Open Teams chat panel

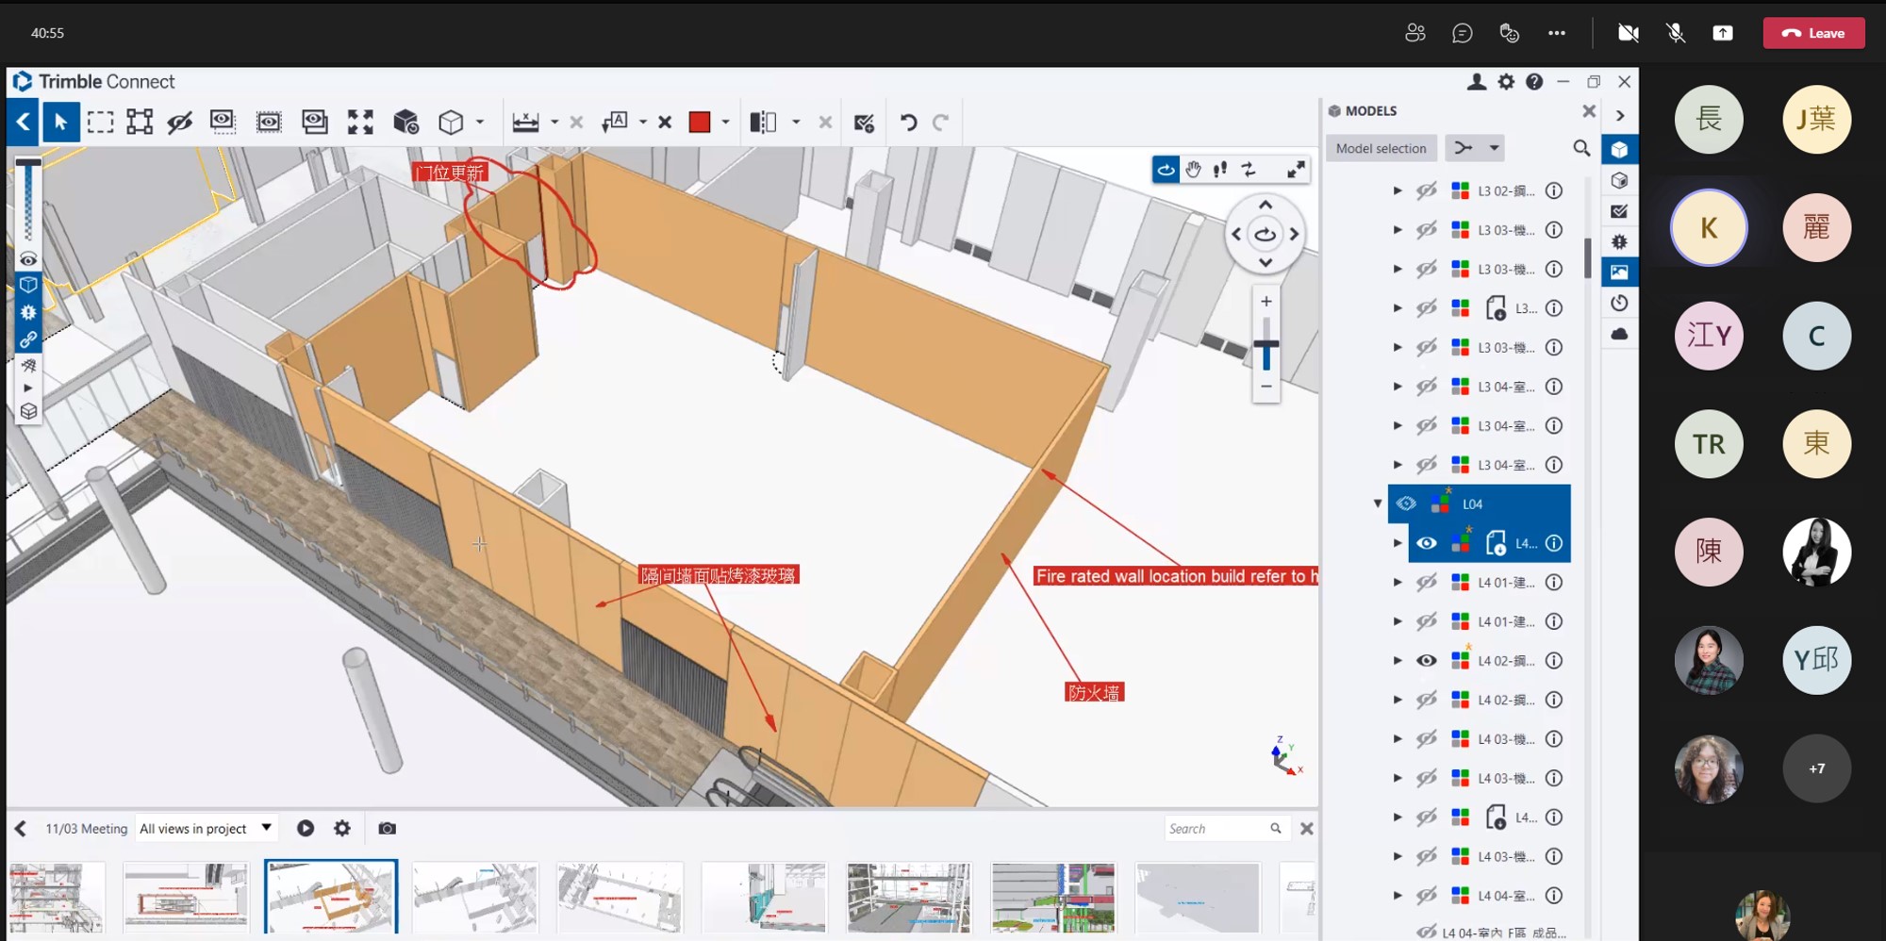pos(1462,33)
